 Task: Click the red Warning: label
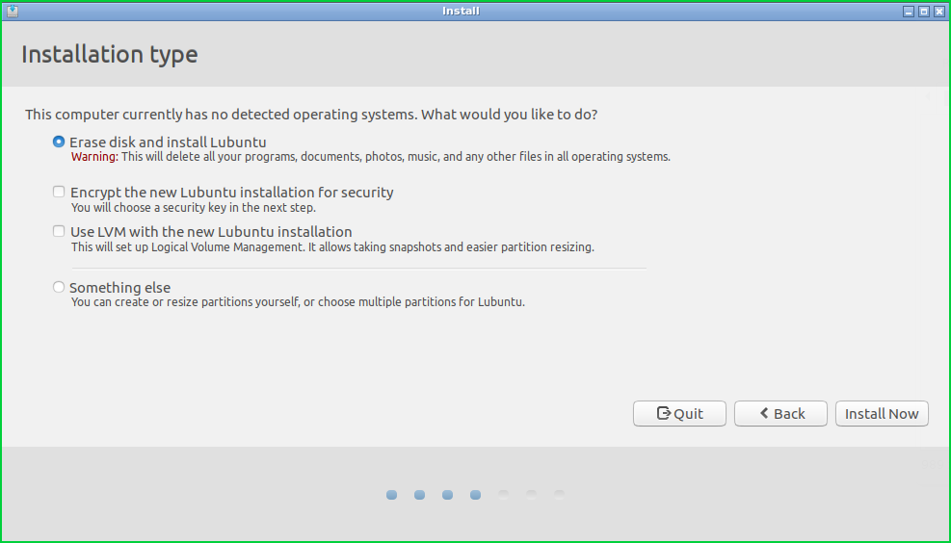94,157
